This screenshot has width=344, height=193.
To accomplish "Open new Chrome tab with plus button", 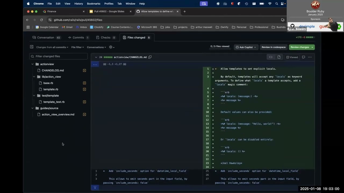I will [185, 12].
